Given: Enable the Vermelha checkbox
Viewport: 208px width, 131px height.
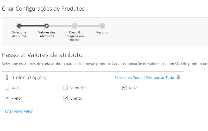Looking at the screenshot, I should (66, 88).
